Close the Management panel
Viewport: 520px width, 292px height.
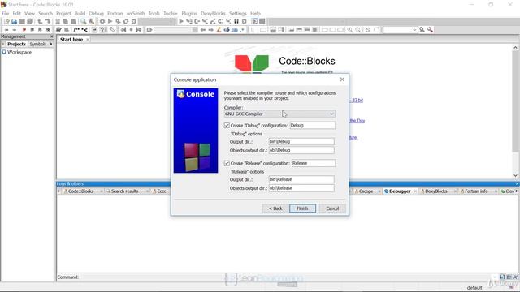(52, 36)
